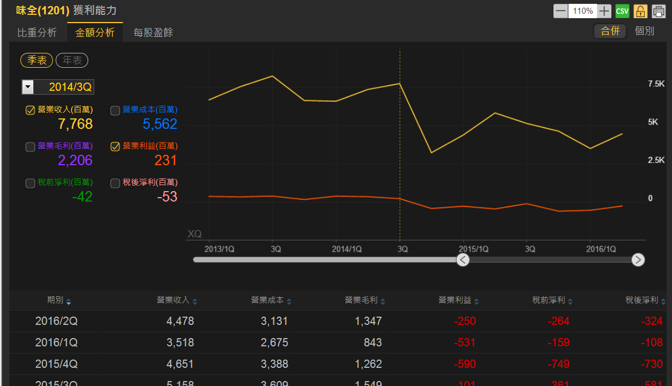Click the left arrow chart slider handle
672x386 pixels.
[x=463, y=260]
